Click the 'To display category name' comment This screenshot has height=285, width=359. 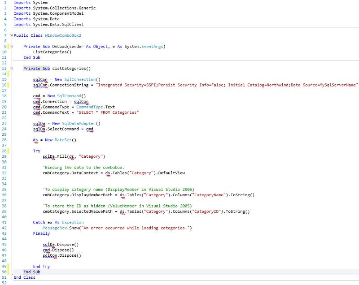(x=118, y=190)
